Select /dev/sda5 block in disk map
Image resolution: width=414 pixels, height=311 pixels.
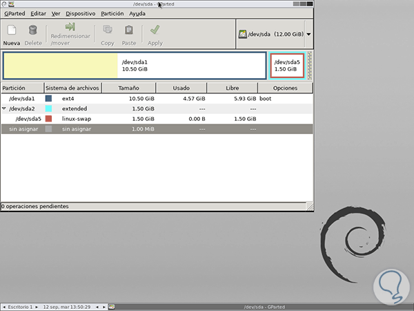tap(287, 66)
